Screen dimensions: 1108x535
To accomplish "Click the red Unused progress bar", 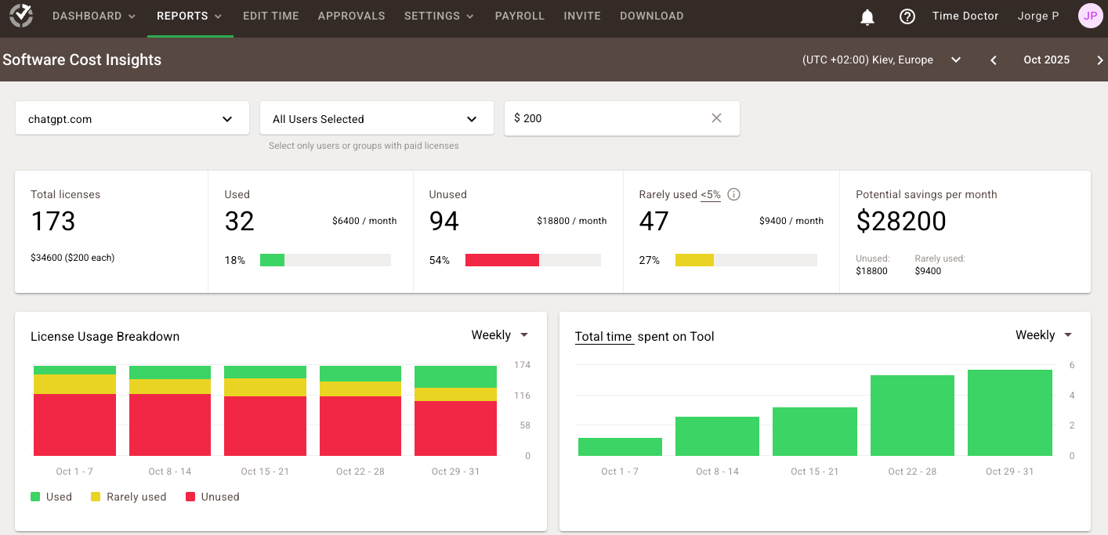I will point(501,260).
